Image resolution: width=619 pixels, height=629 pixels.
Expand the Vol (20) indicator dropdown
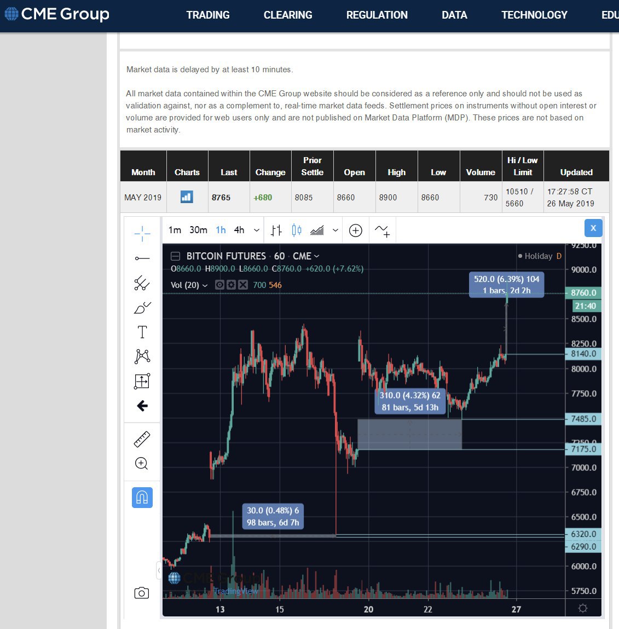pyautogui.click(x=205, y=285)
